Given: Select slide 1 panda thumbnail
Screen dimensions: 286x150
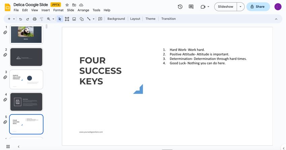Looking at the screenshot, I should [x=26, y=35].
